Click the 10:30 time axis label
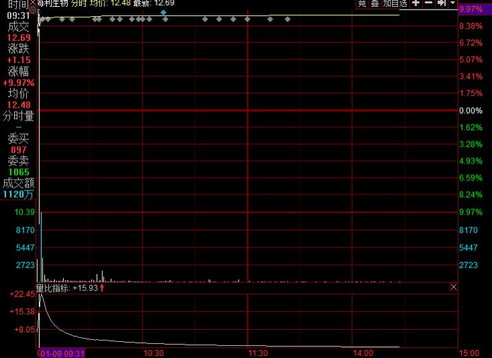 click(153, 353)
